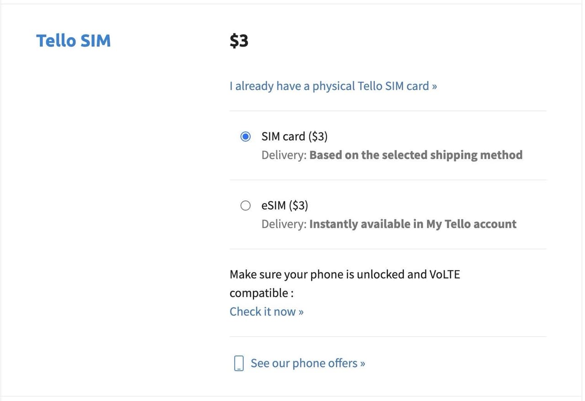Click the 'Check it now' link
The height and width of the screenshot is (401, 585).
coord(262,311)
